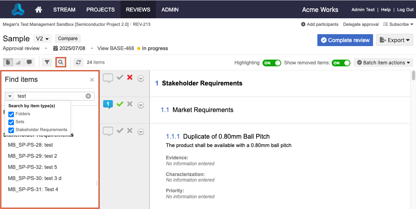Click the home icon in navigation bar

point(39,10)
